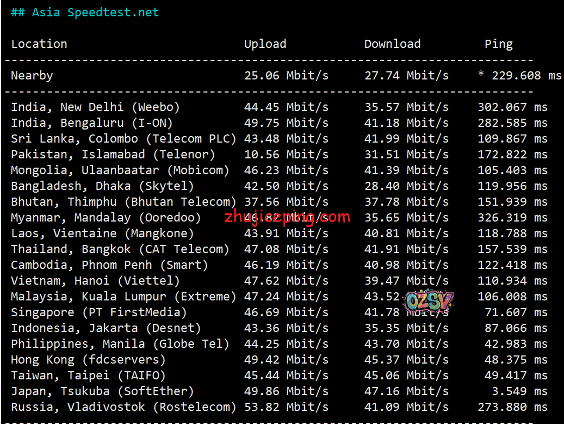Click the Nearby ping value 229.608 ms
564x424 pixels.
coord(519,76)
